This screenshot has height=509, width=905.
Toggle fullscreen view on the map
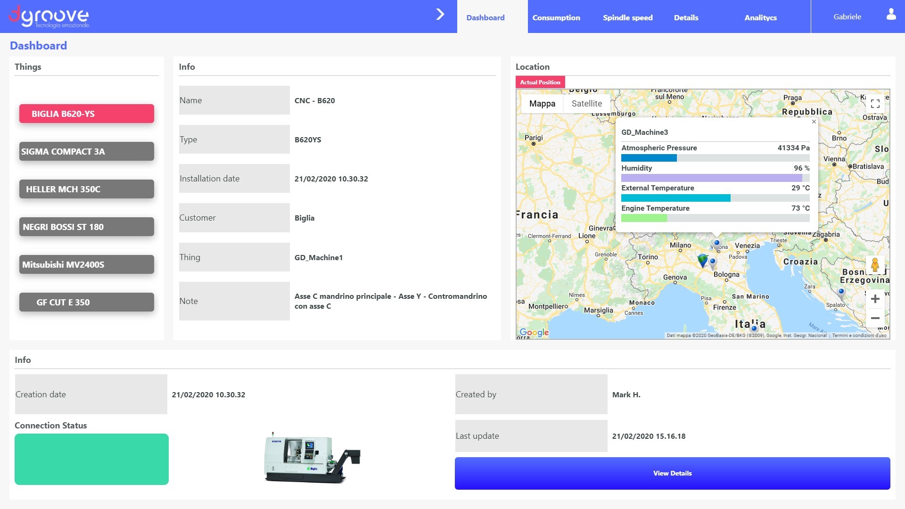pos(875,104)
